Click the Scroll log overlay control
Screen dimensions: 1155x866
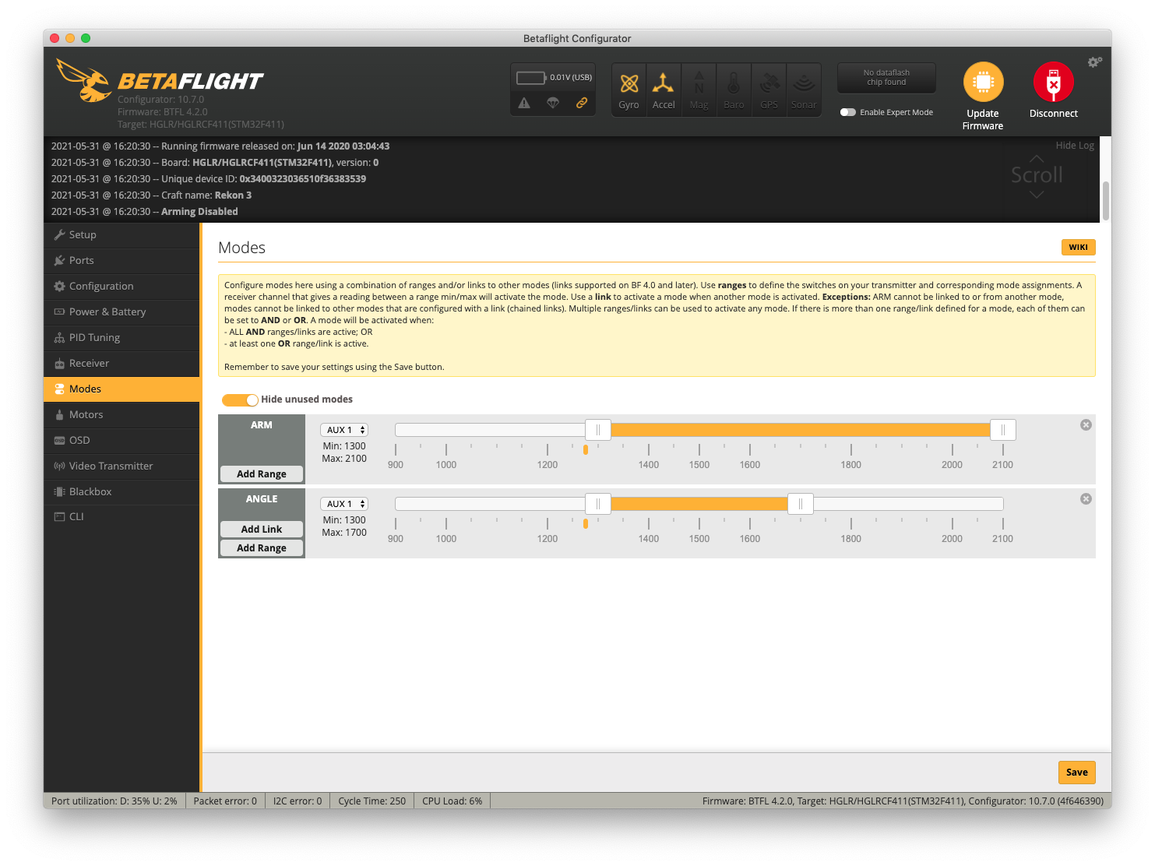coord(1037,175)
